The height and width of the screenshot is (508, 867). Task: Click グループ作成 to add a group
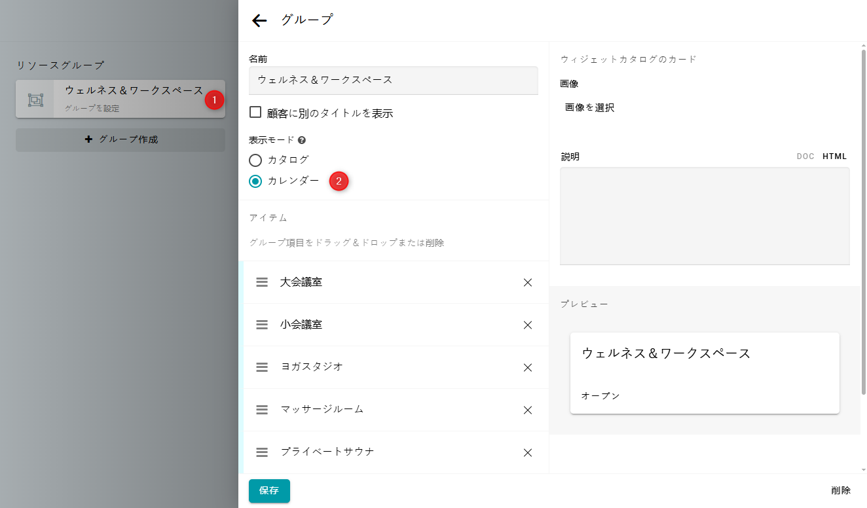pyautogui.click(x=120, y=139)
